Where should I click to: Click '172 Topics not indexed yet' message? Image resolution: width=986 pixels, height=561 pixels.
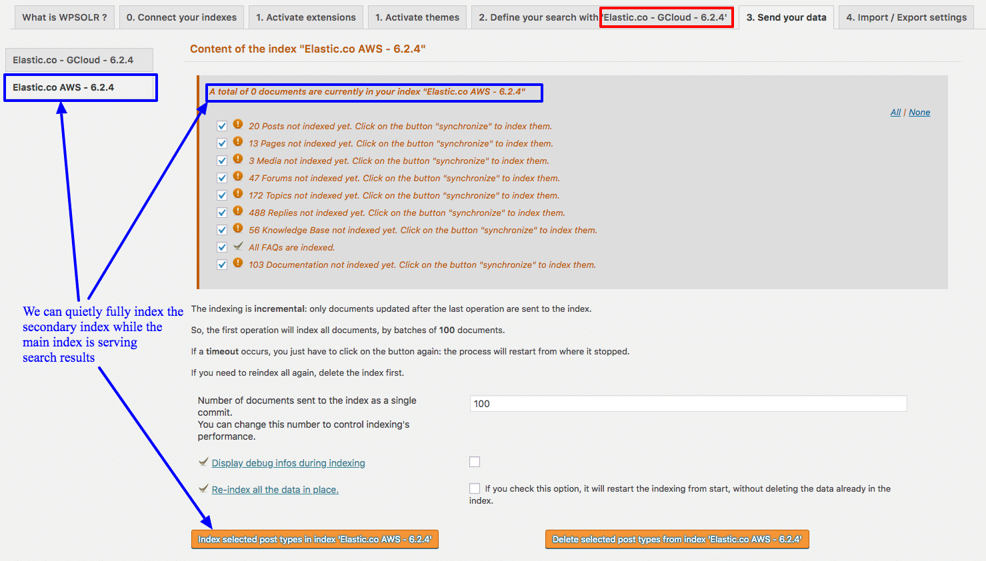click(x=404, y=195)
